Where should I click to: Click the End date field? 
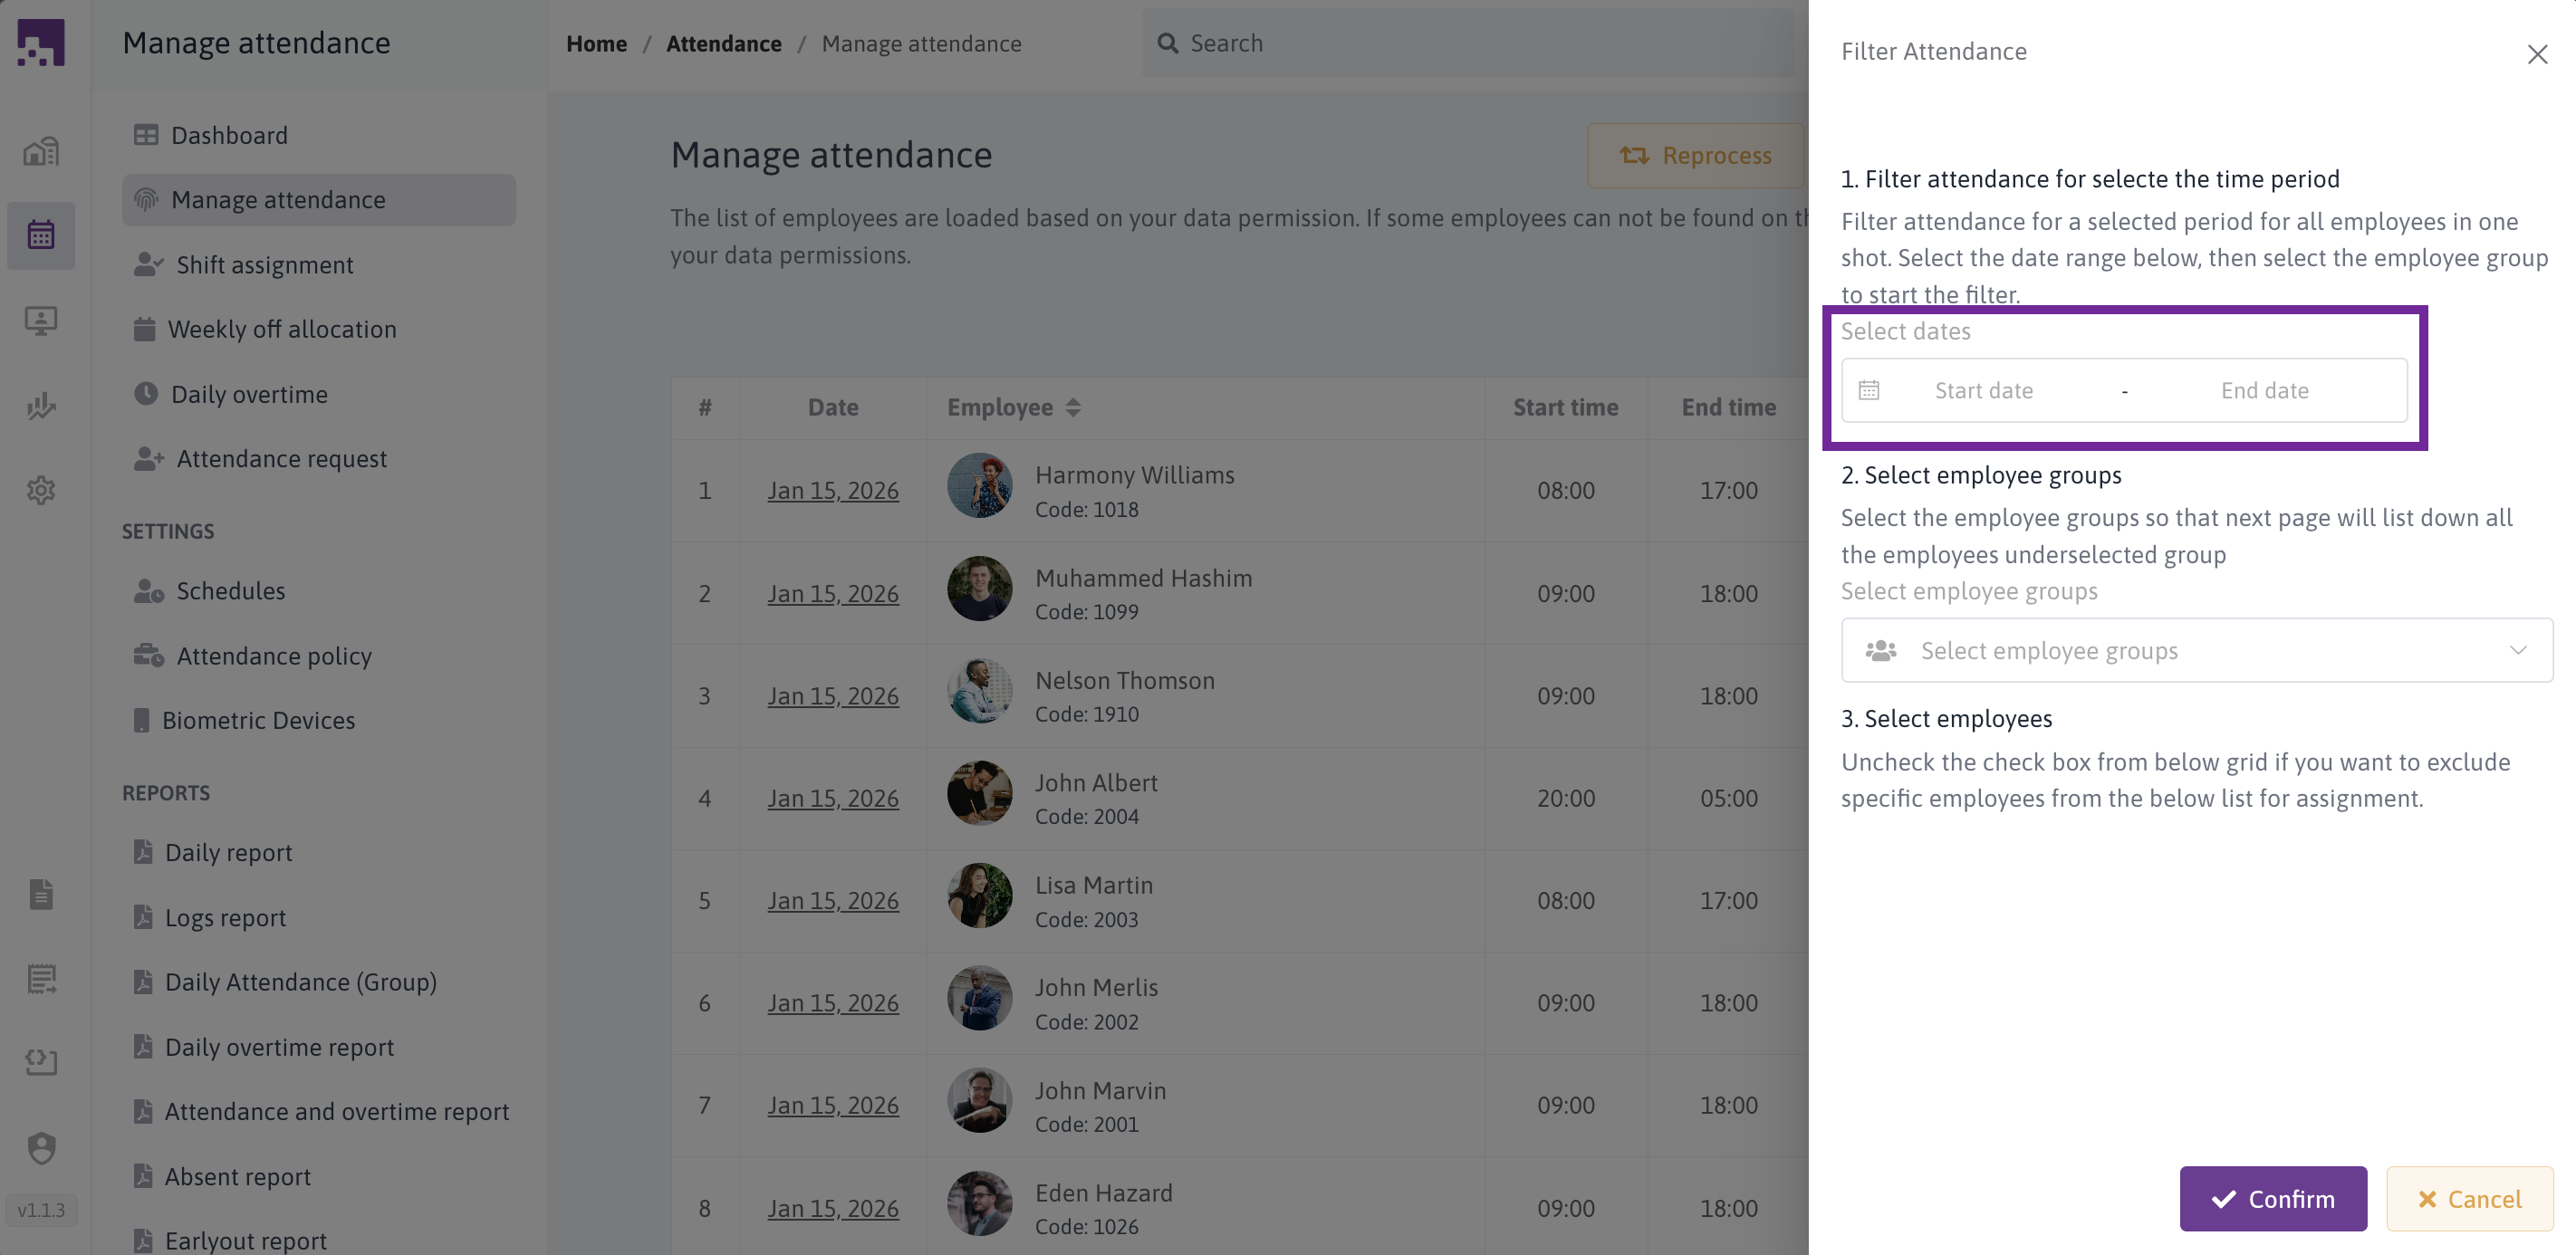(x=2264, y=390)
